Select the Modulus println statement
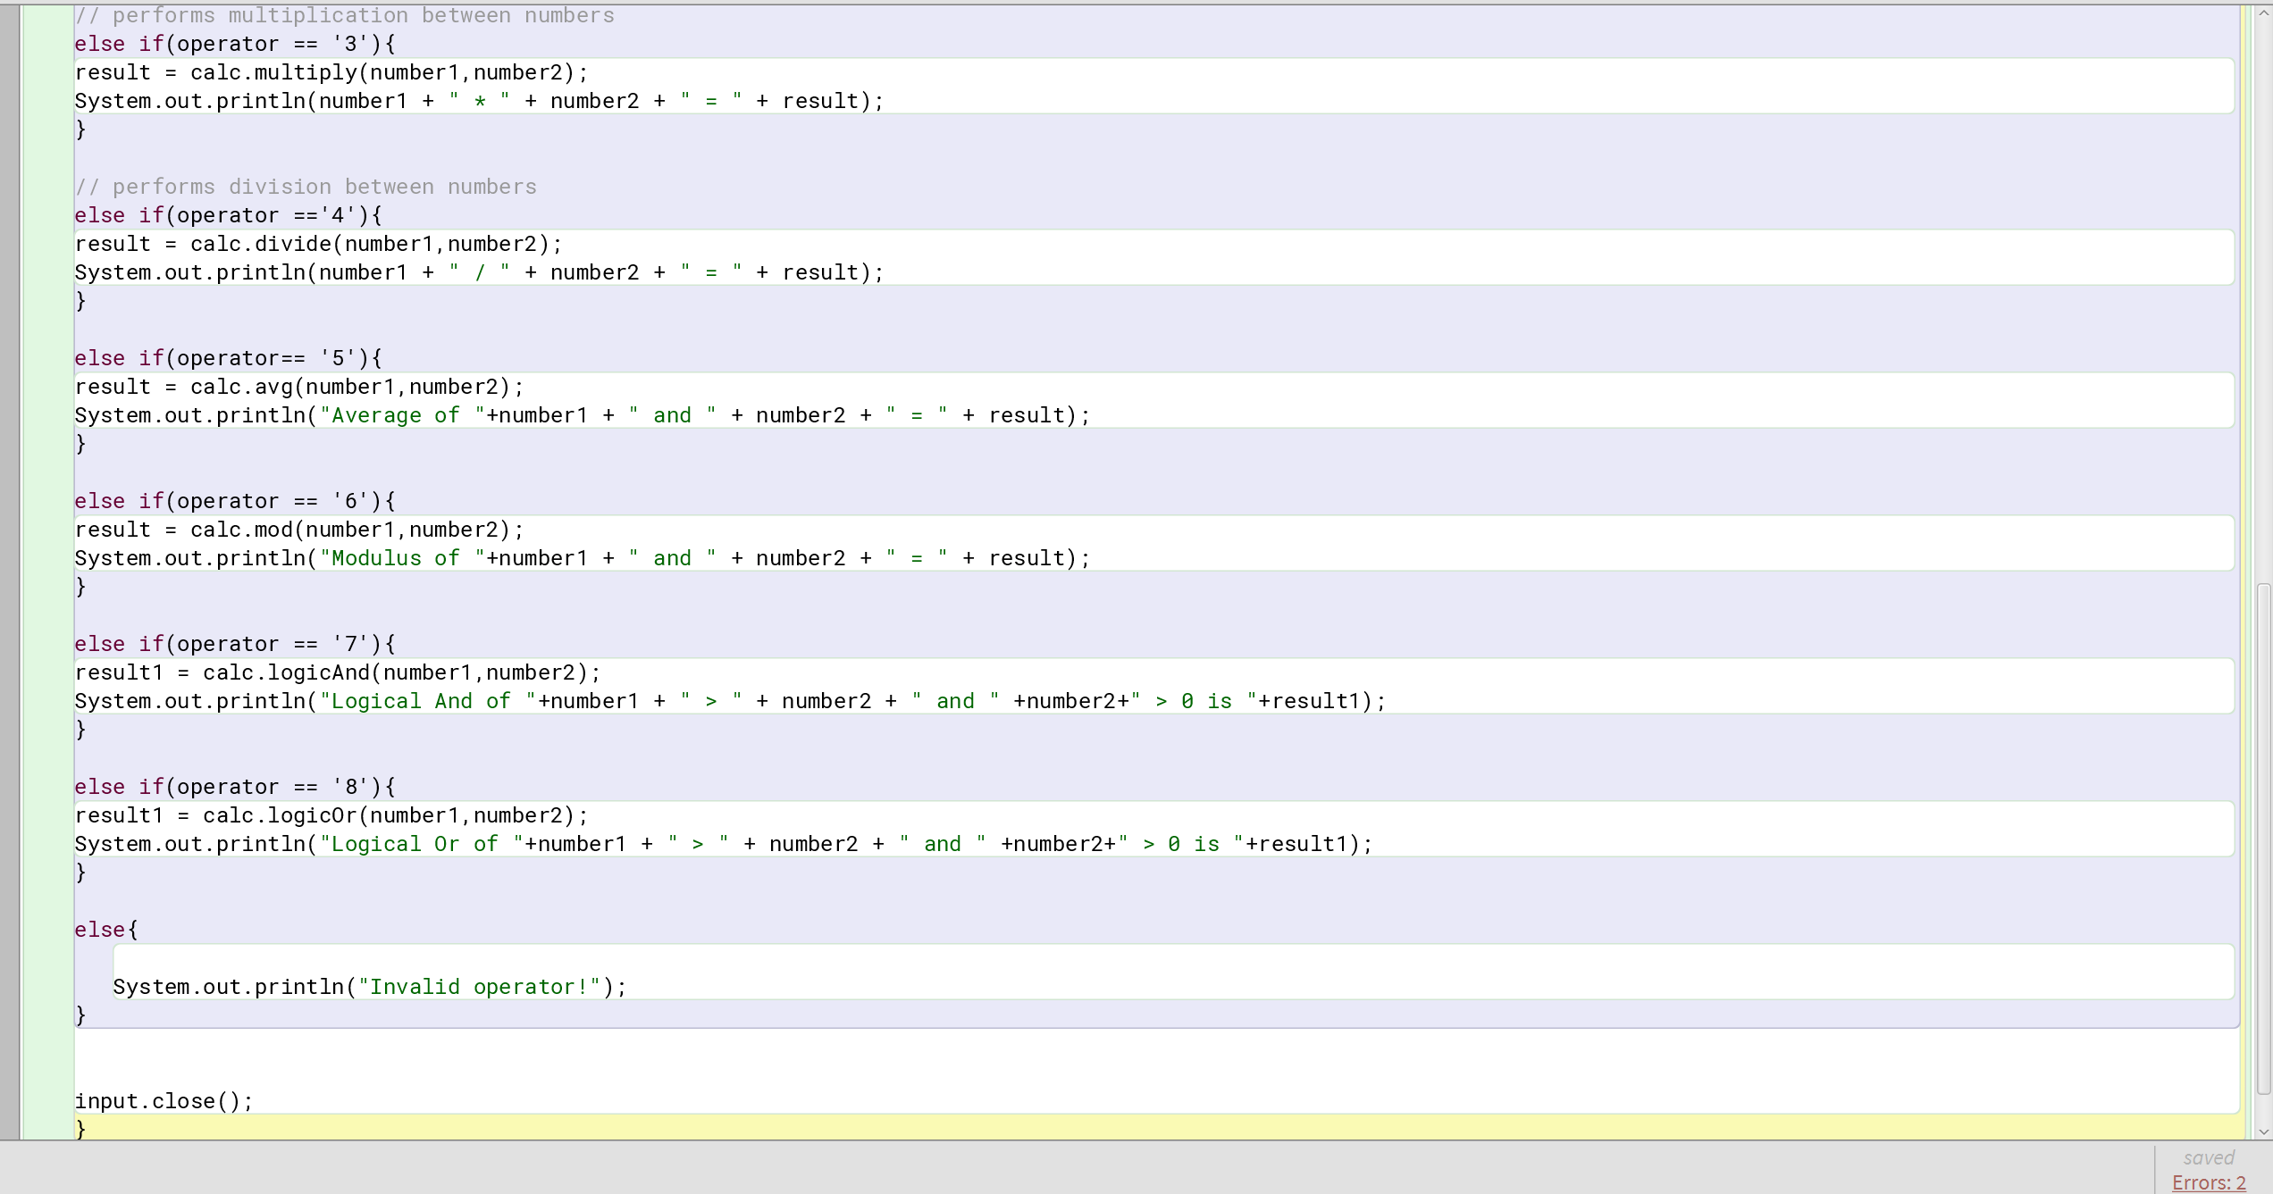The width and height of the screenshot is (2273, 1194). pos(581,557)
